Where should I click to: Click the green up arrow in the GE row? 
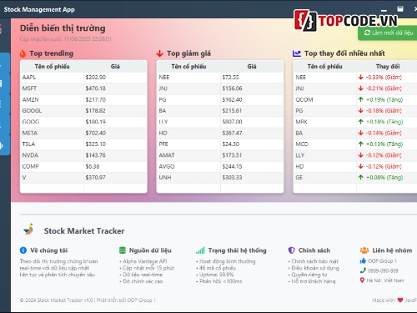pos(361,177)
